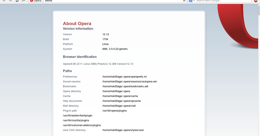
Task: Select the sessions/autopera.win path
Action: pyautogui.click(x=130, y=82)
